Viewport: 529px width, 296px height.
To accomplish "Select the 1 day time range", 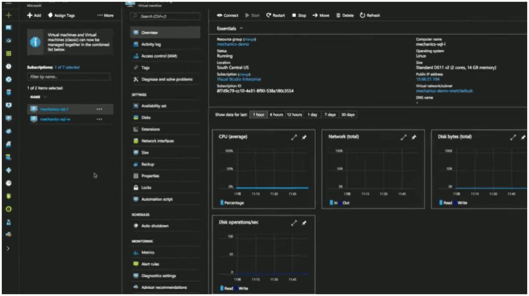I will coord(312,114).
